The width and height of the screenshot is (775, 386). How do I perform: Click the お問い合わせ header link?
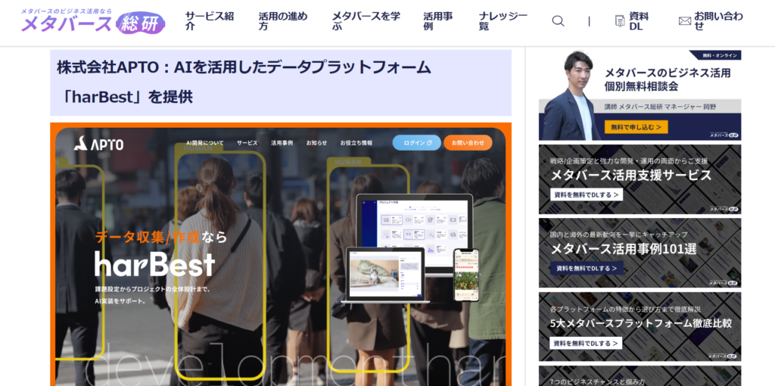click(718, 20)
